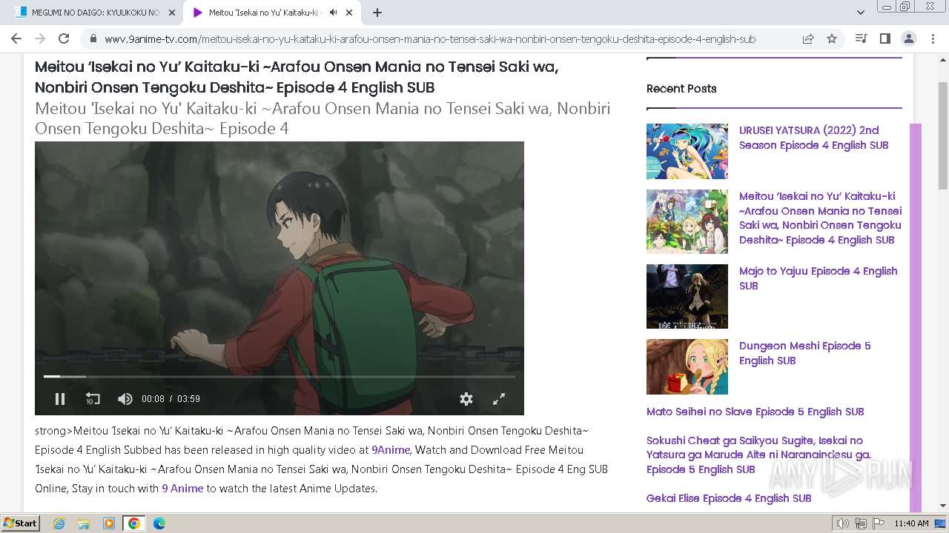Toggle the browser side panel

pyautogui.click(x=884, y=38)
